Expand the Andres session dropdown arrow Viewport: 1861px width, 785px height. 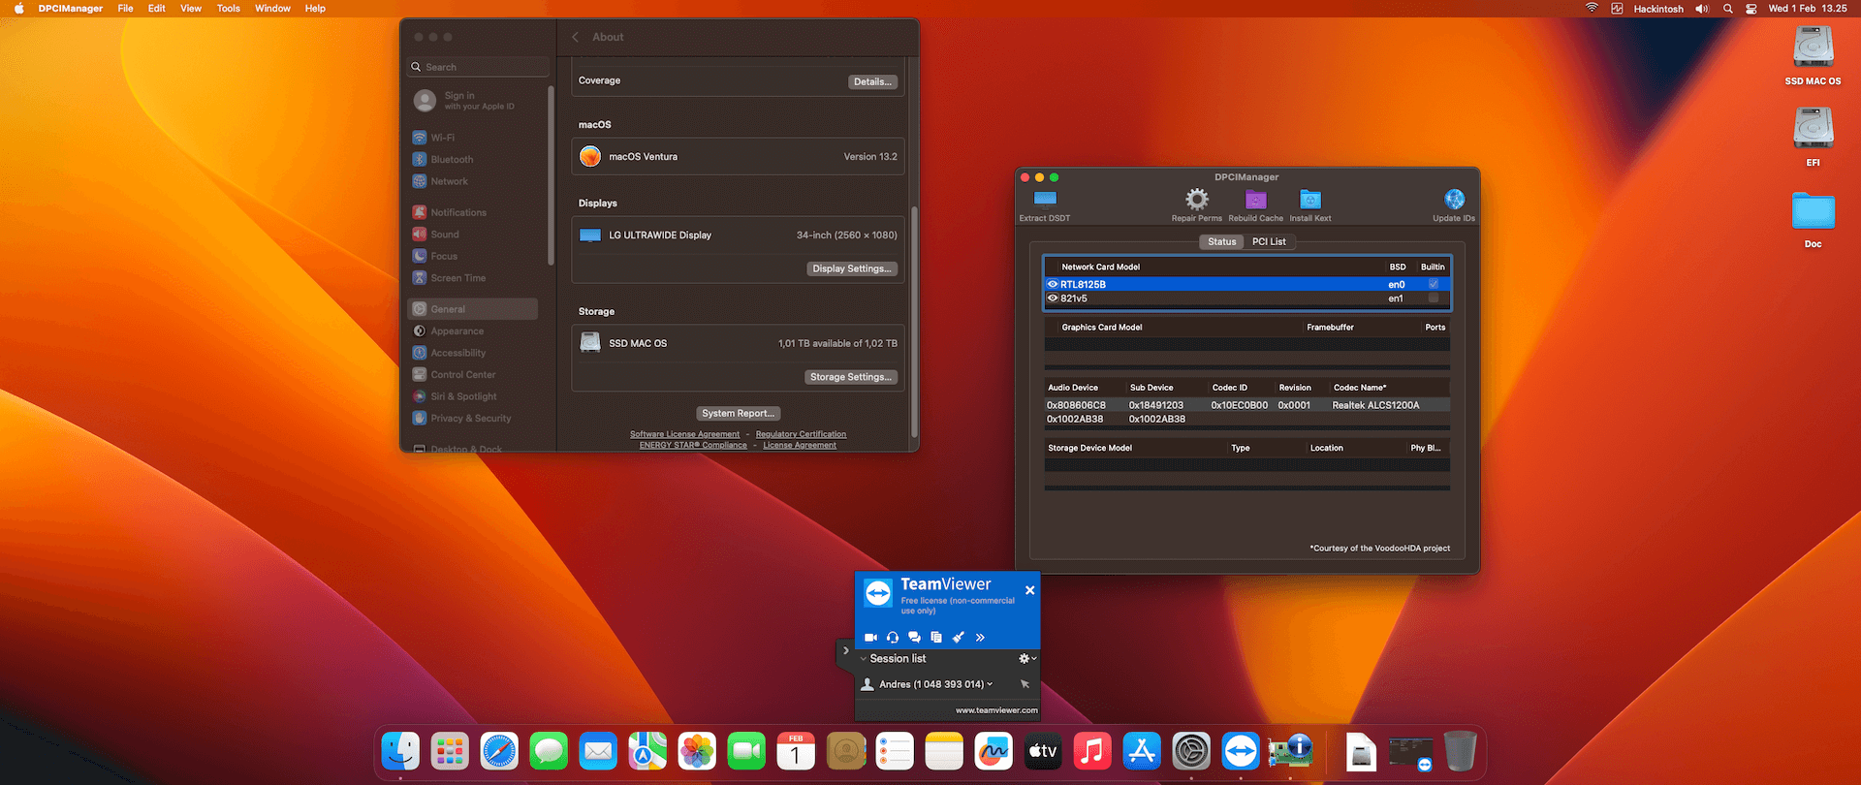(990, 684)
